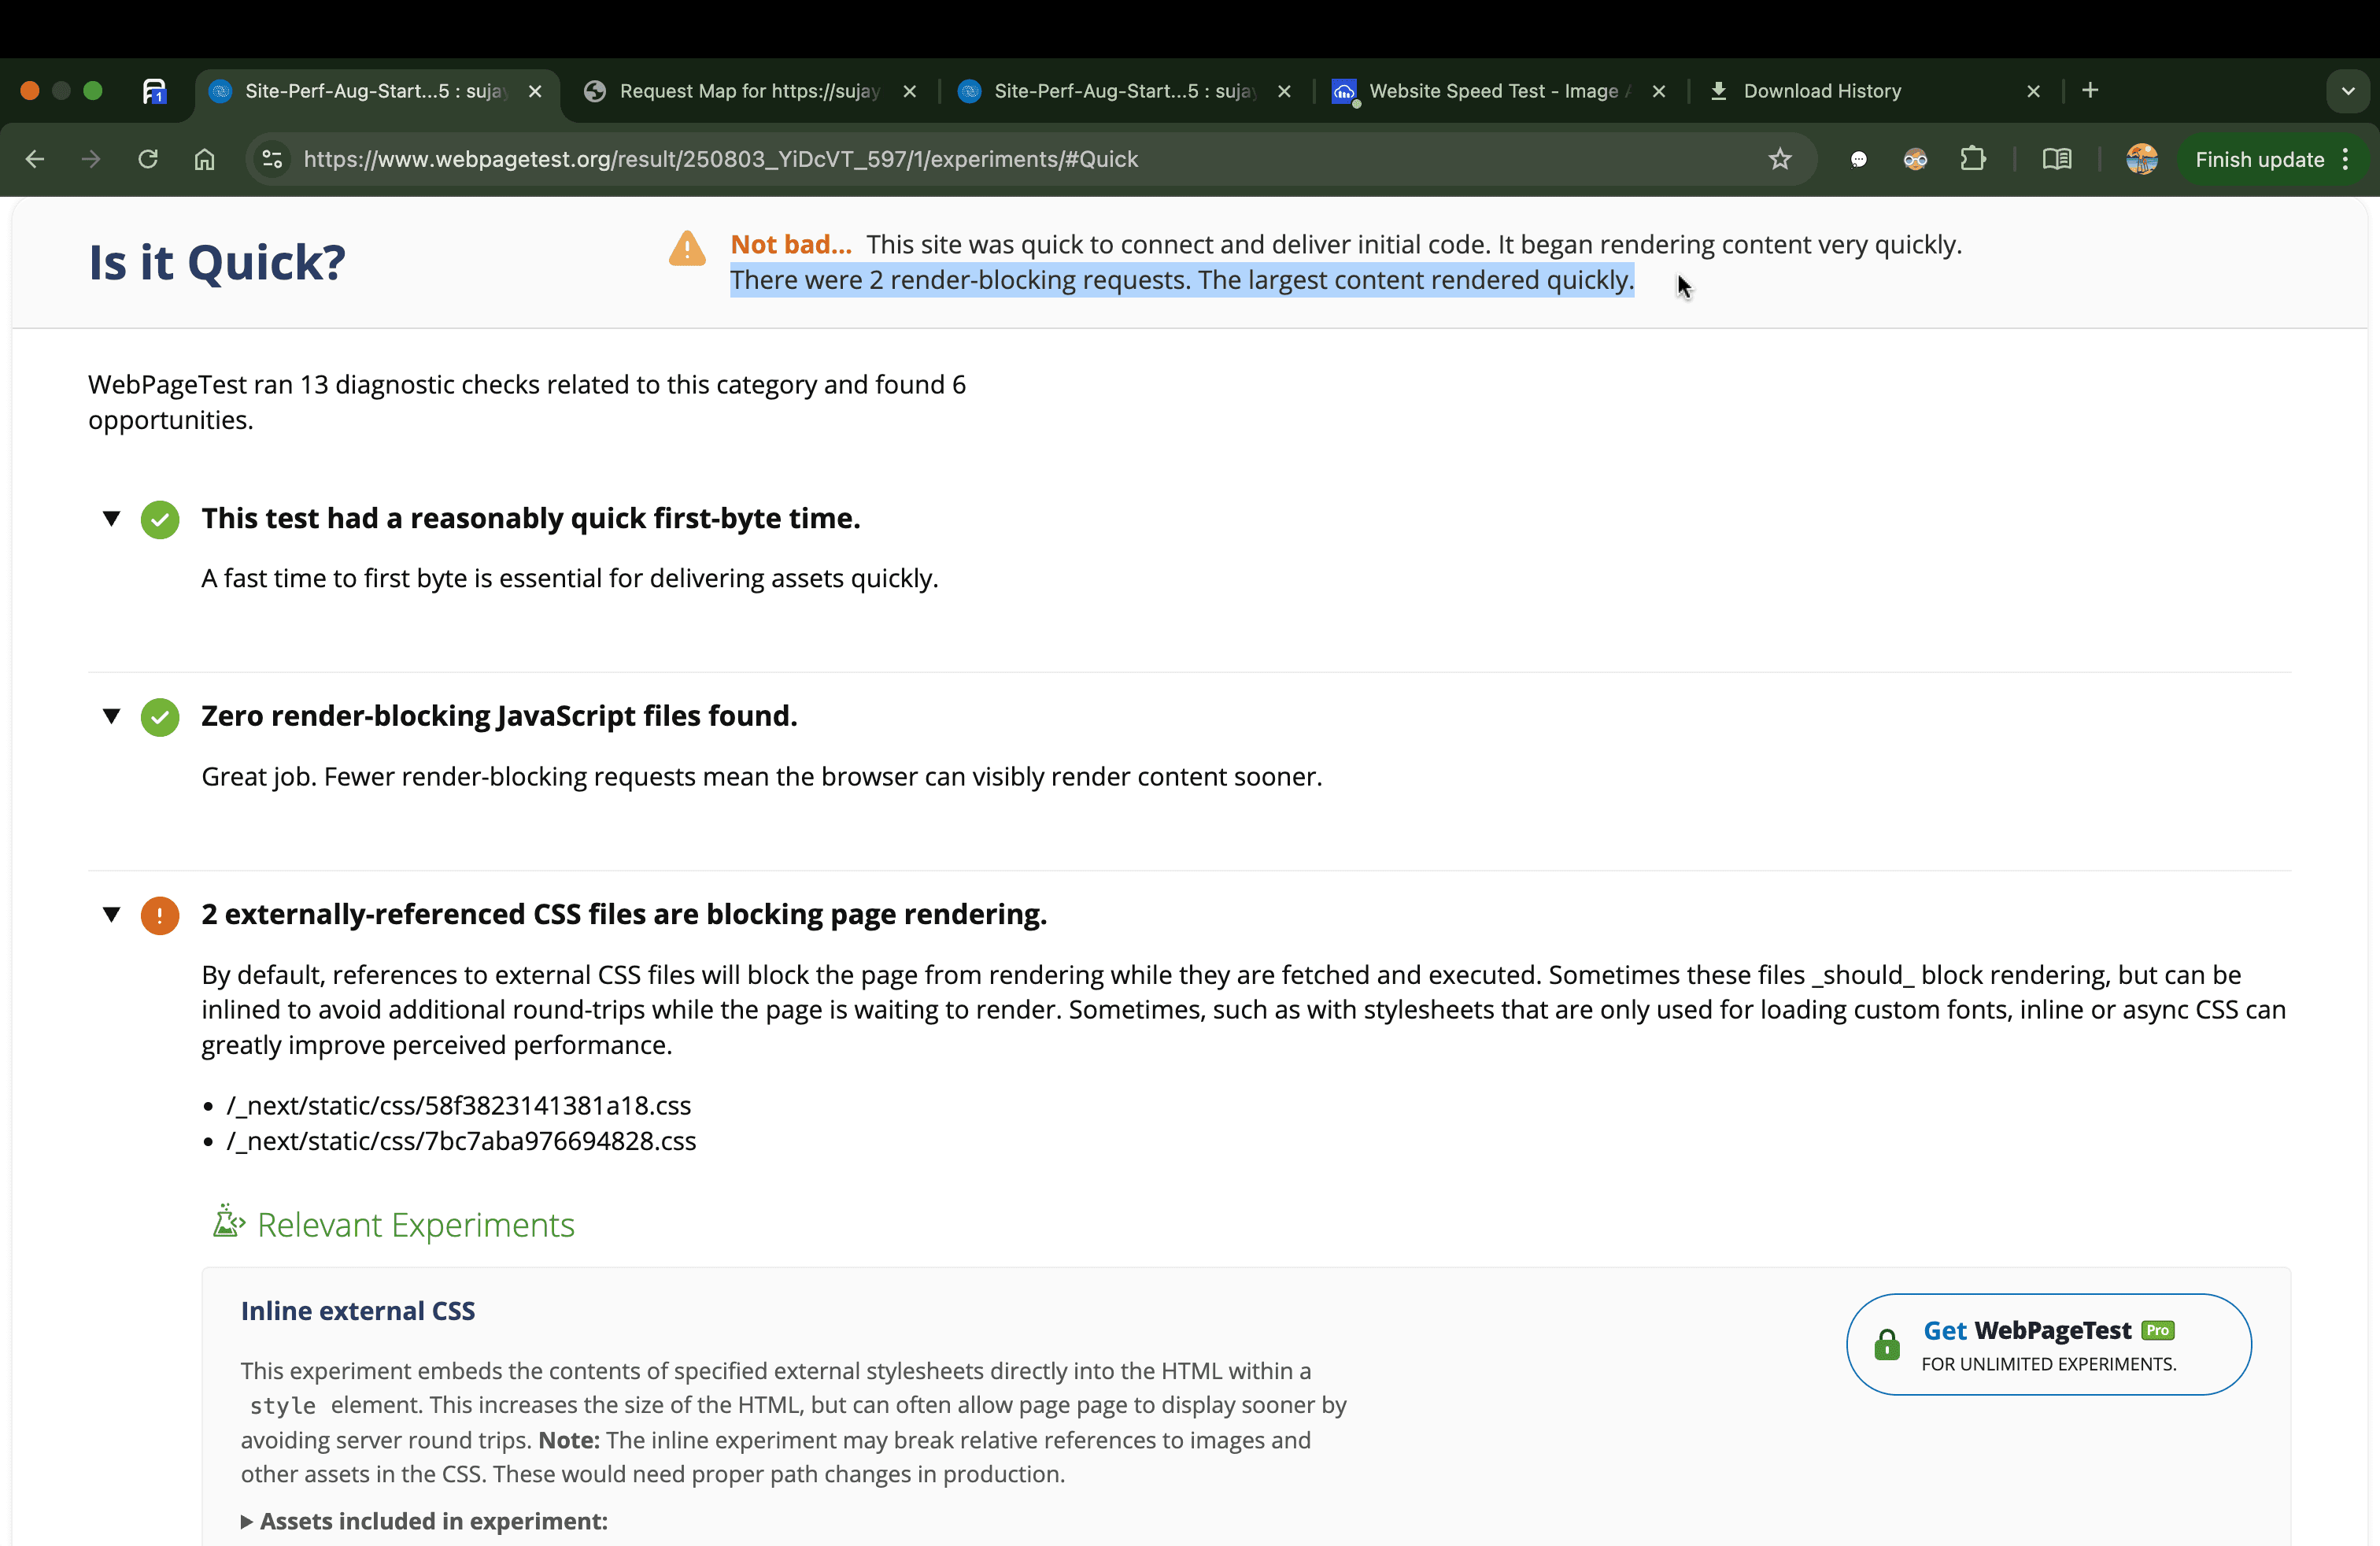Open the tab search dropdown at top right
This screenshot has width=2380, height=1546.
(x=2348, y=91)
